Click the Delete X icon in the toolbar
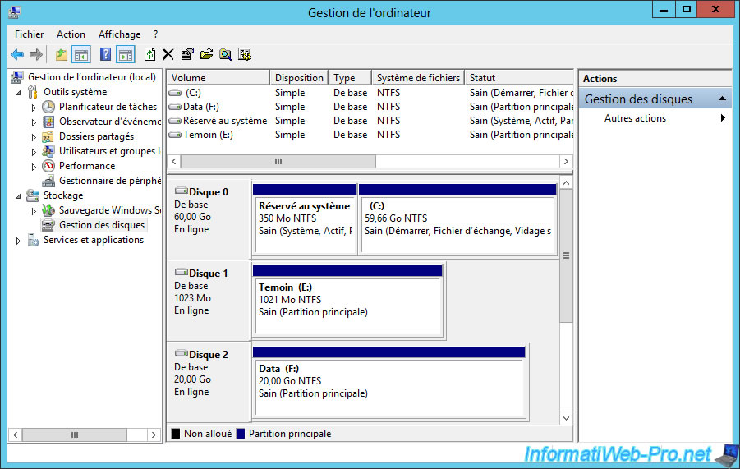Image resolution: width=740 pixels, height=469 pixels. point(168,55)
